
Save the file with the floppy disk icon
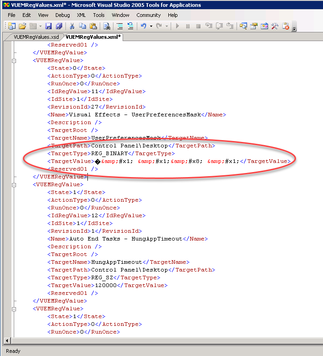[48, 26]
